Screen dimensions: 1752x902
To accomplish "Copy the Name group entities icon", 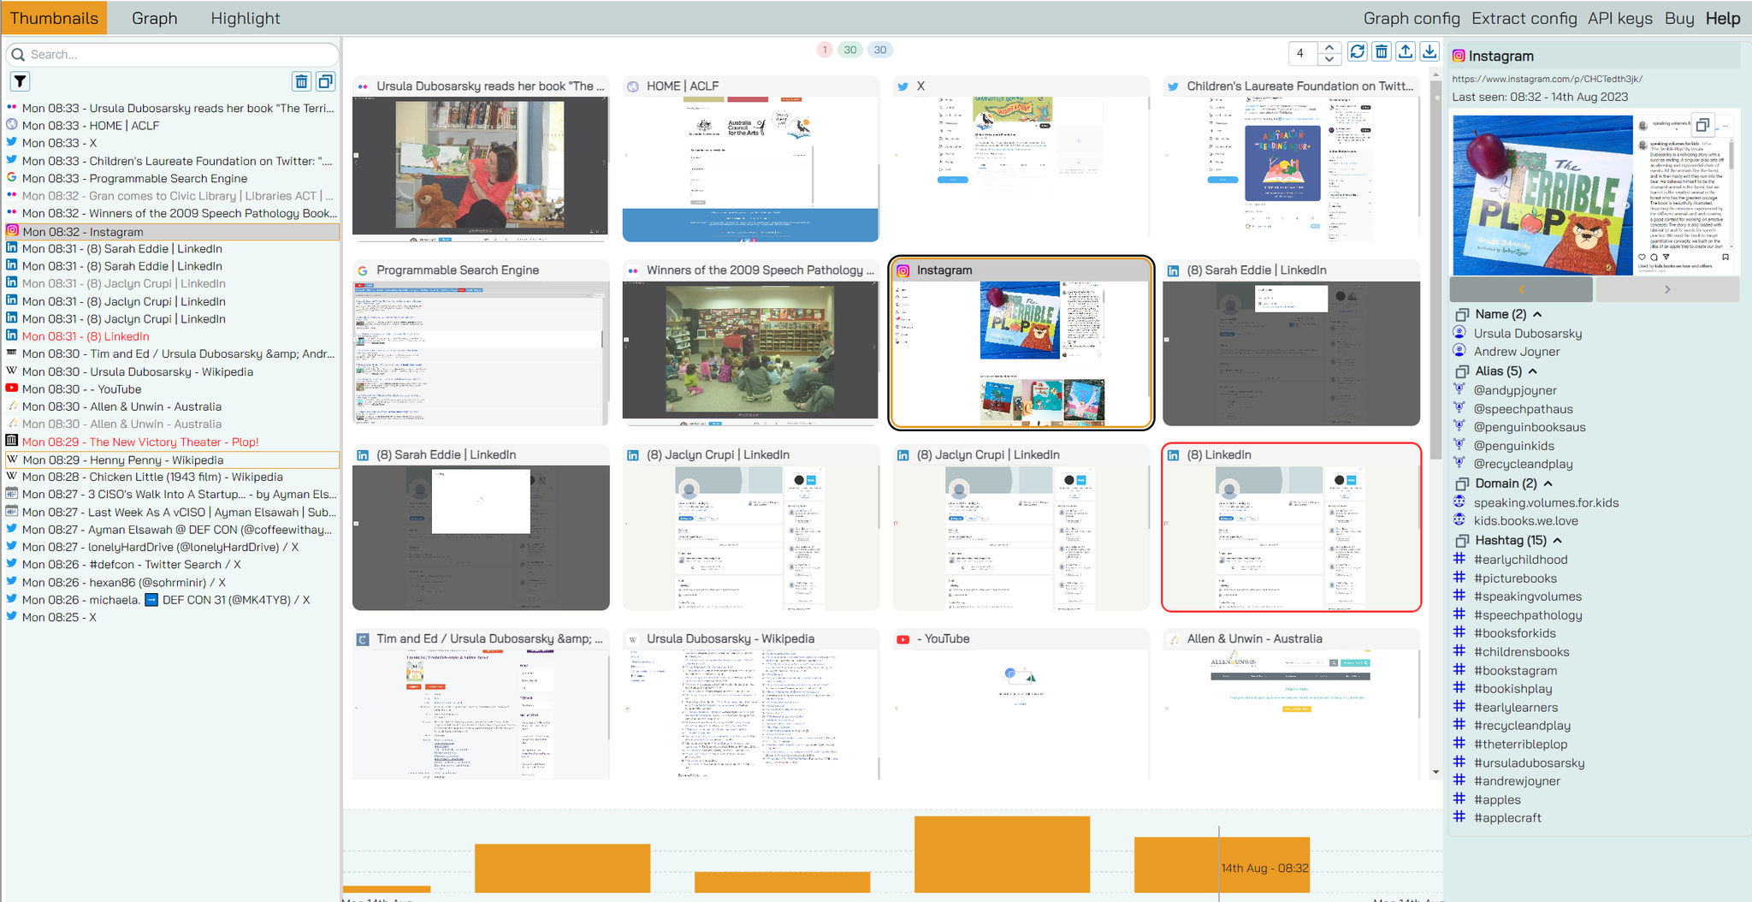I will point(1462,315).
